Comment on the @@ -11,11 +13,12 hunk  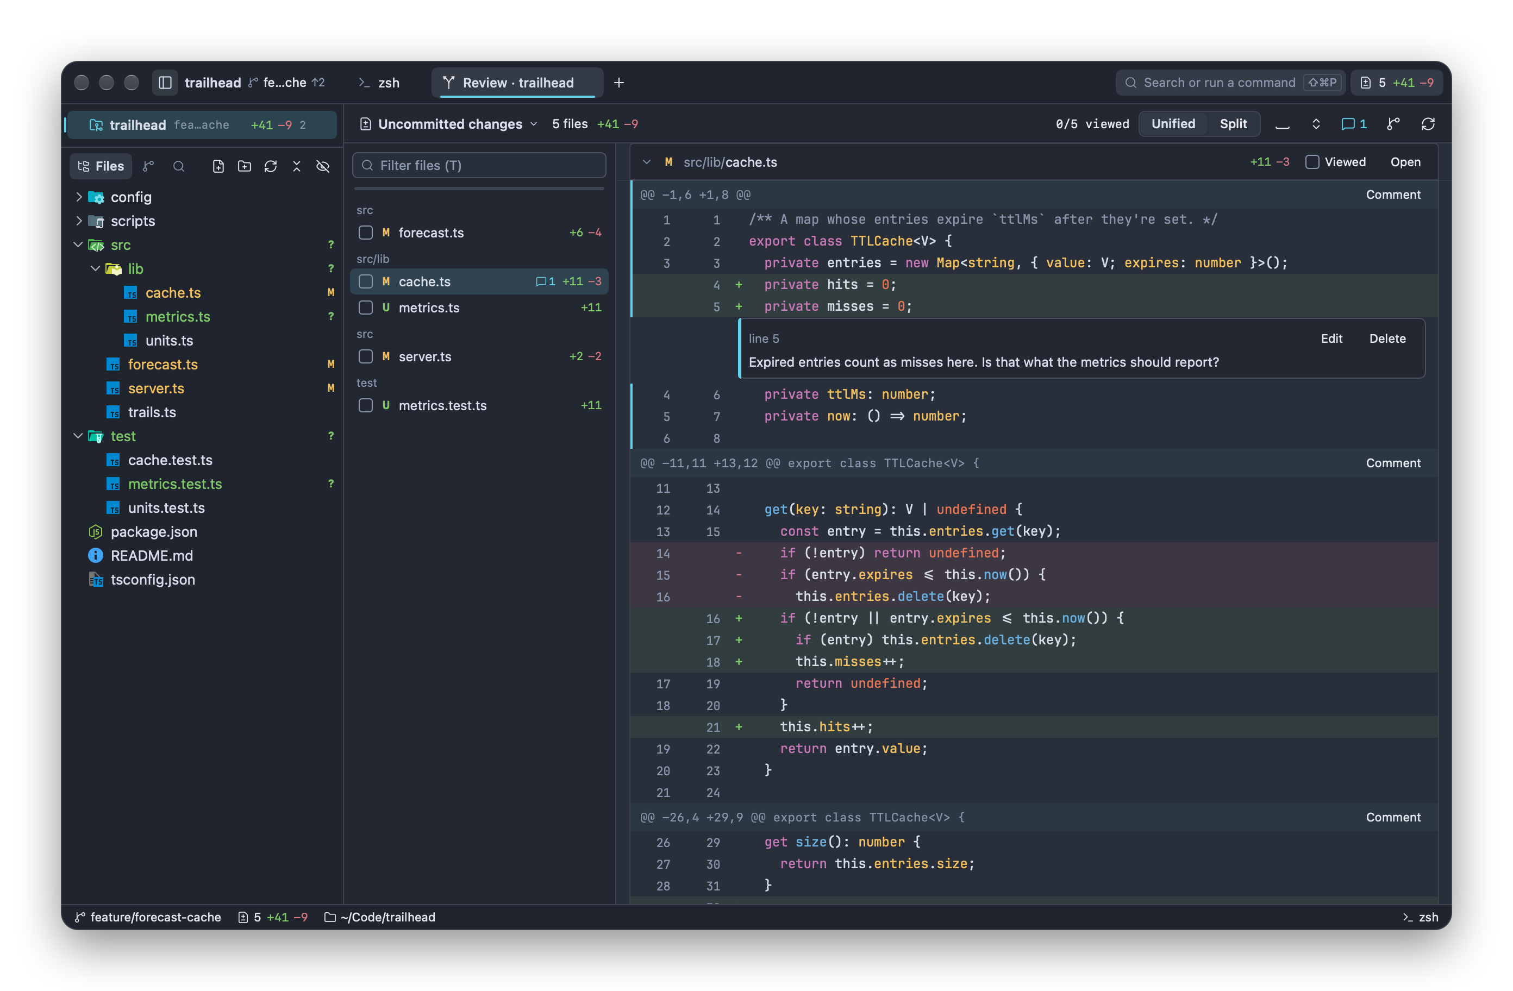pyautogui.click(x=1393, y=463)
